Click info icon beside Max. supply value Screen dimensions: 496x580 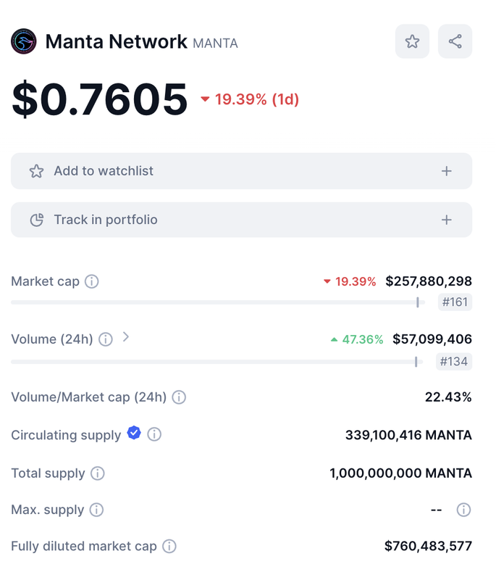[x=463, y=510]
